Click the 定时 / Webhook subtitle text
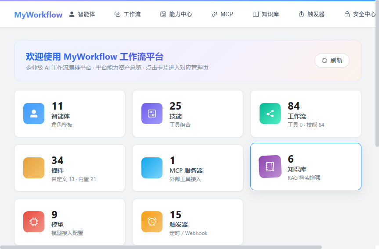The image size is (379, 249). pos(188,233)
